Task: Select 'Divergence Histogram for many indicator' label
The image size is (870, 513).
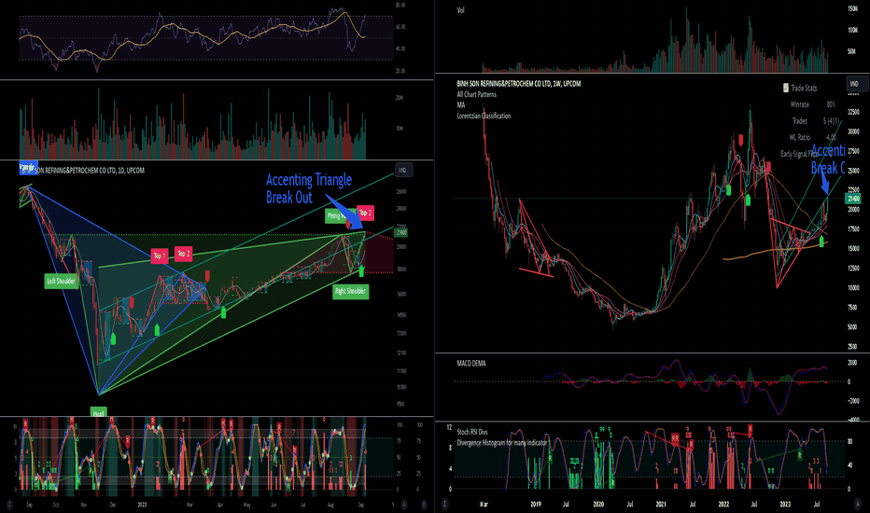Action: [502, 442]
